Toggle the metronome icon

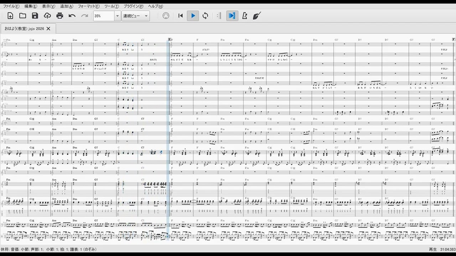(244, 16)
